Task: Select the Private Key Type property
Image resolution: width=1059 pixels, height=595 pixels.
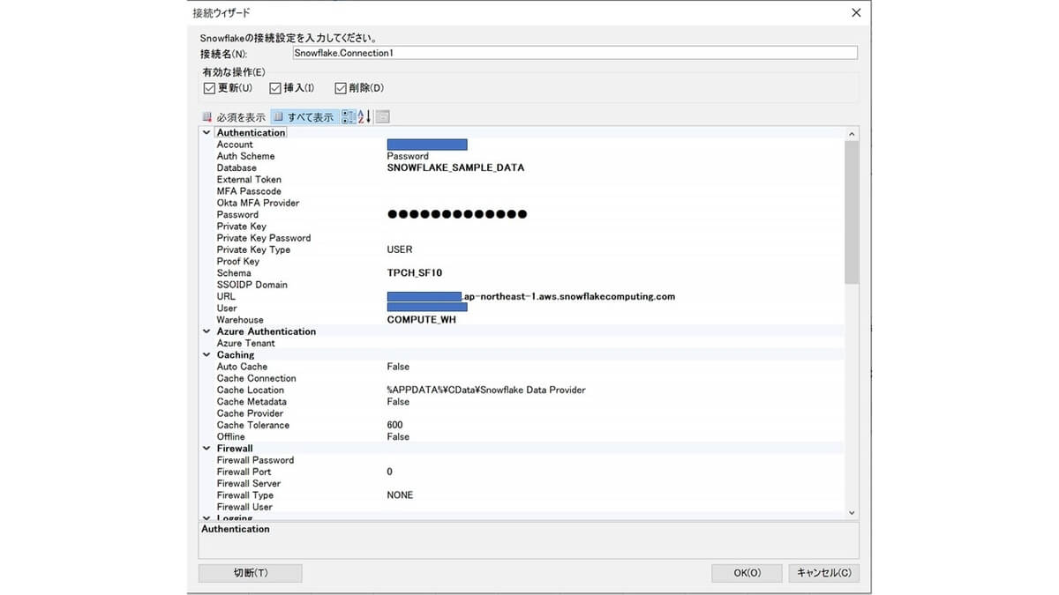Action: [253, 249]
